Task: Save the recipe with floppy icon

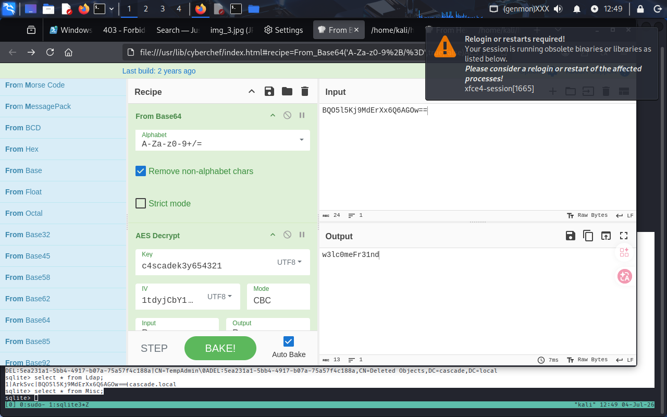Action: click(x=269, y=92)
